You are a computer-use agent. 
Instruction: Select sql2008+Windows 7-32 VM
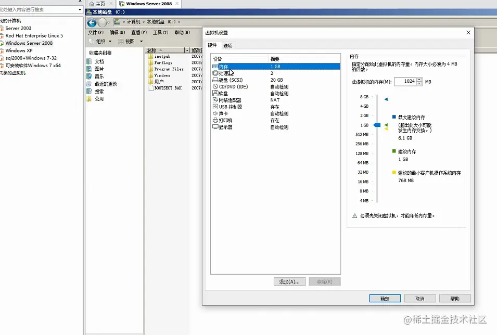coord(31,58)
